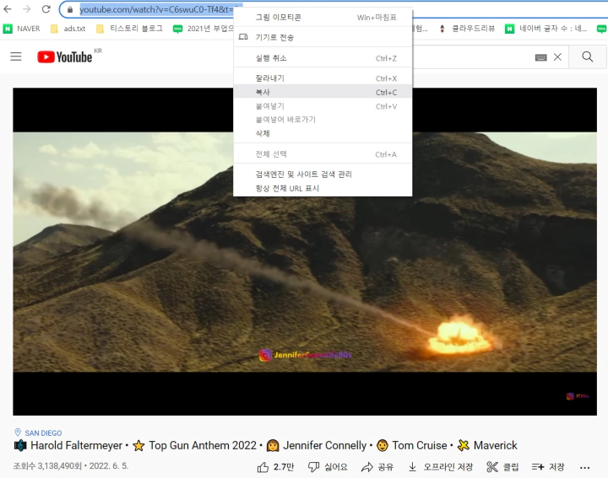Download for offline (오프라인 저장)
Screen dimensions: 608x478
click(x=441, y=467)
